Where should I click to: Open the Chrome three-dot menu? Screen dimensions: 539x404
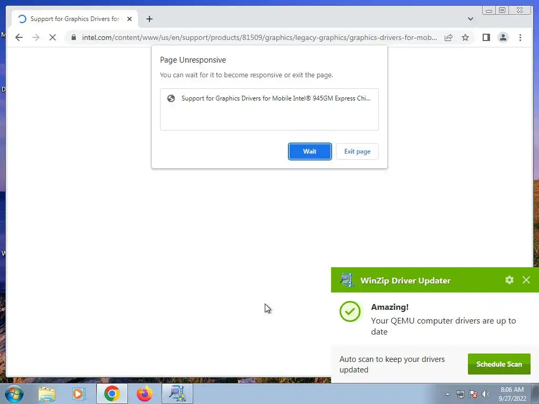(x=520, y=37)
